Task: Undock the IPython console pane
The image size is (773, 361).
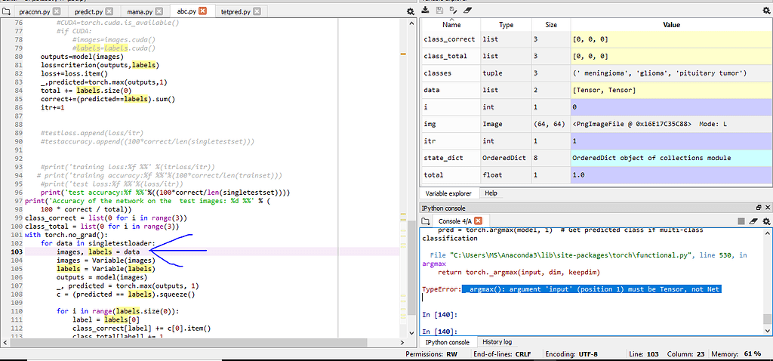Action: (x=759, y=208)
